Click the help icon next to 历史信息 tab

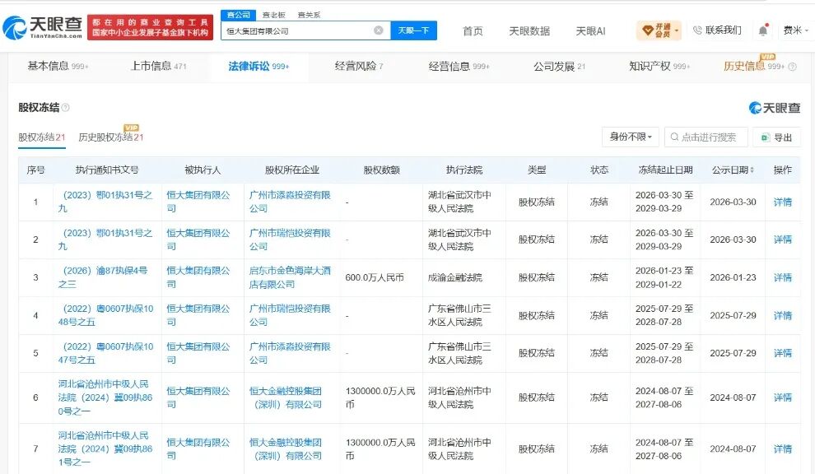(792, 67)
